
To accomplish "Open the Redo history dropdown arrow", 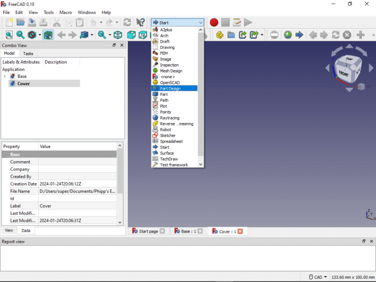I will (x=117, y=23).
